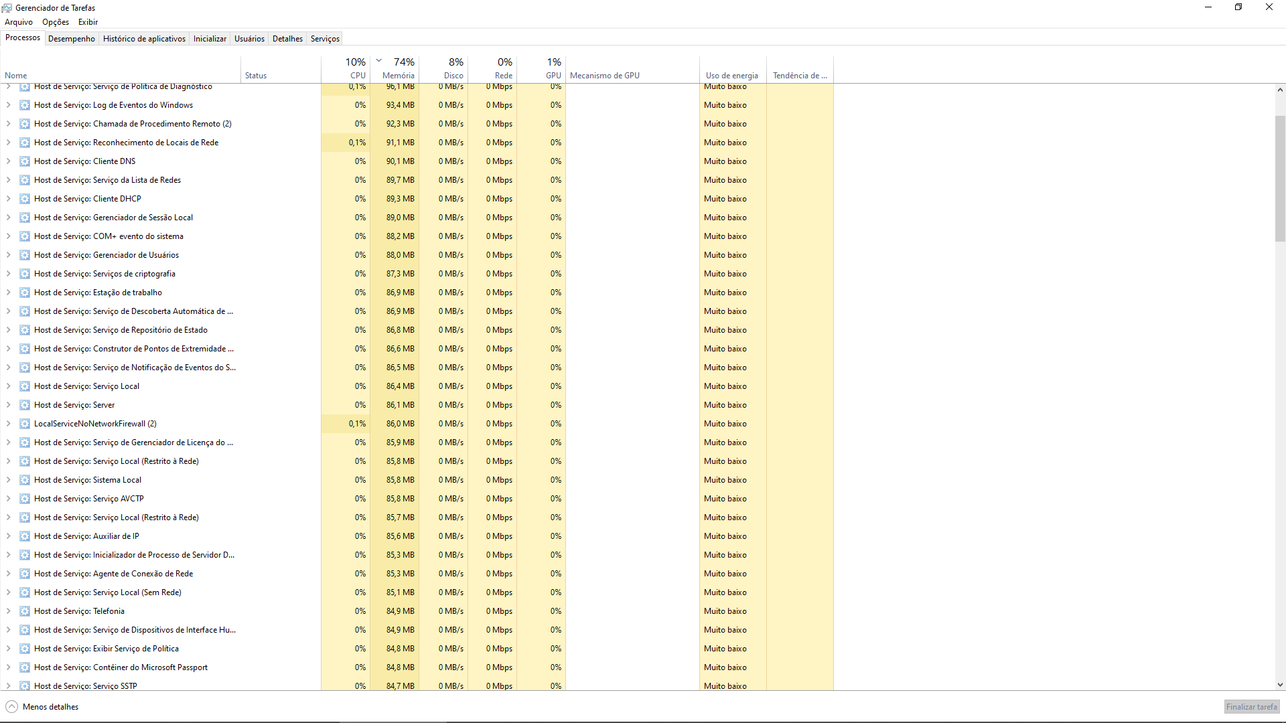
Task: Sort by the Status column header
Action: point(281,69)
